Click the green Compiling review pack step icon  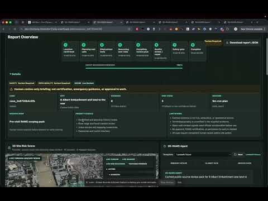pyautogui.click(x=138, y=45)
